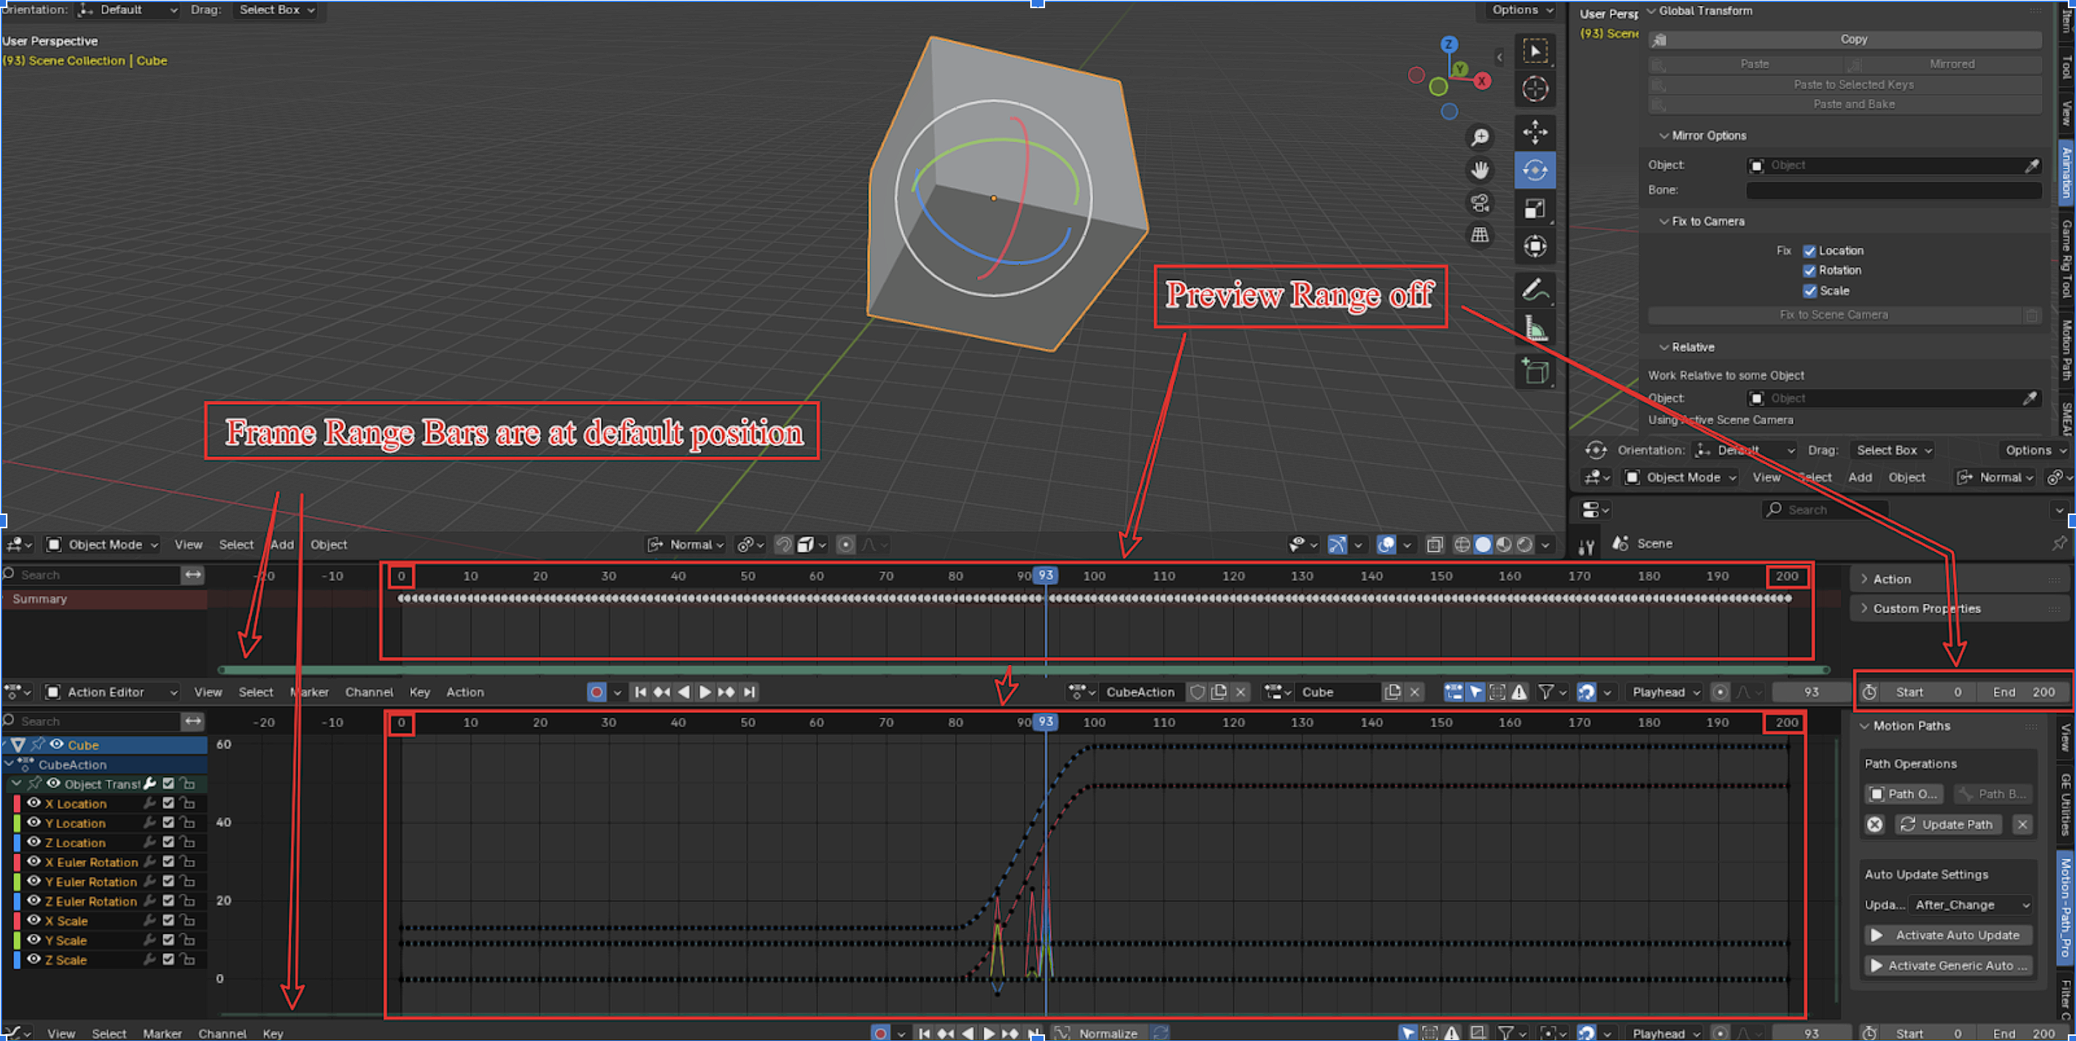This screenshot has width=2076, height=1041.
Task: Toggle Y Scale channel checkbox
Action: [x=168, y=940]
